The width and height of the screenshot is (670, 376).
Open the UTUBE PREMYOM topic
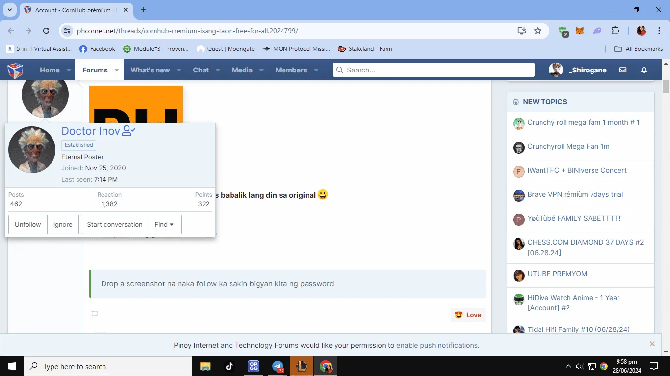tap(557, 274)
